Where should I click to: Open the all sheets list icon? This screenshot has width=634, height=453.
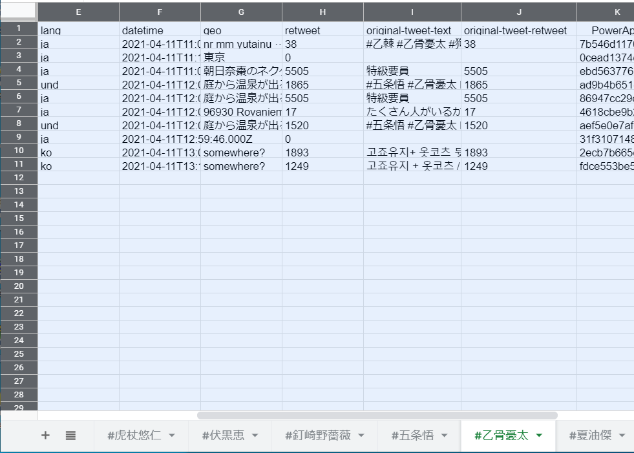[70, 435]
